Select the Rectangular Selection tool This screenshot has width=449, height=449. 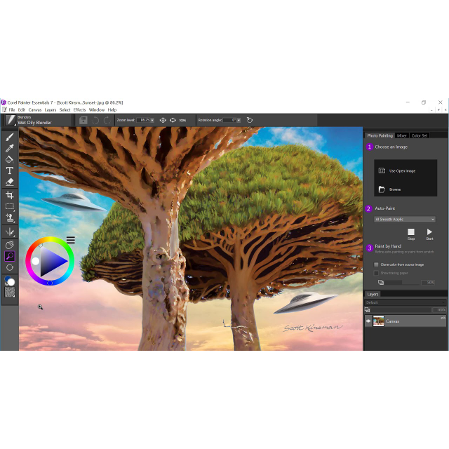9,206
